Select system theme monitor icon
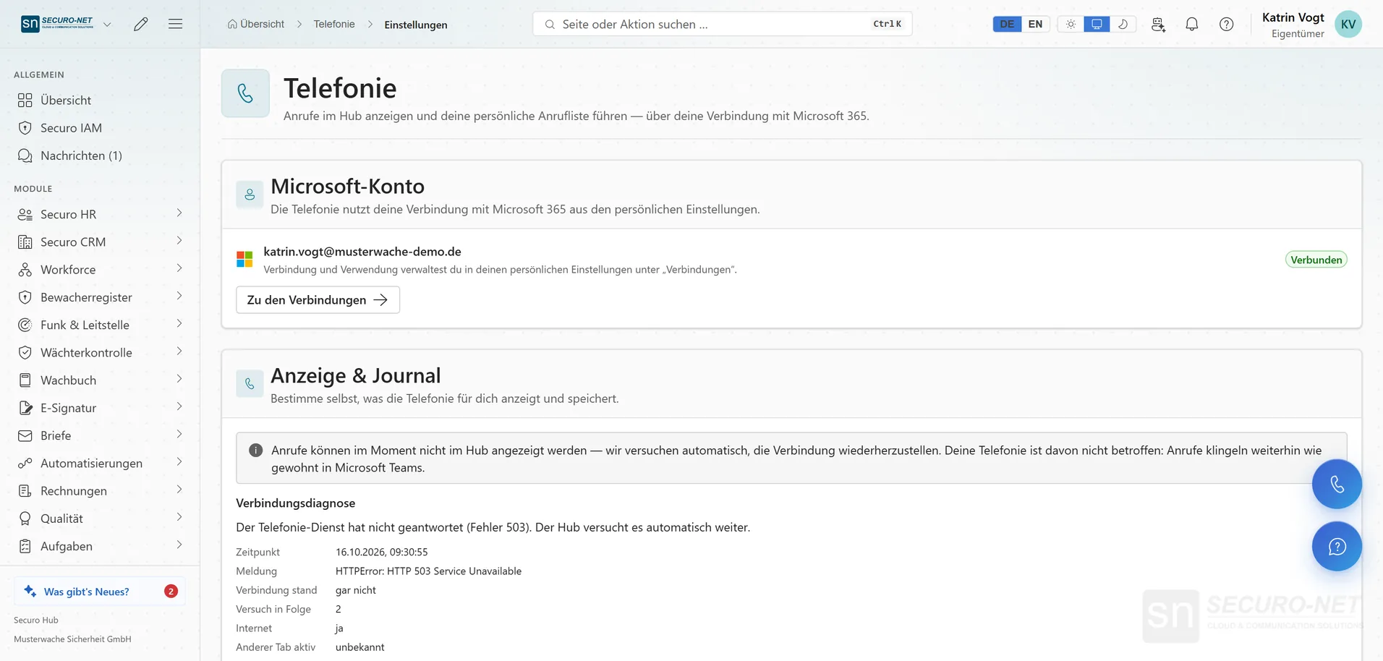 [1097, 24]
